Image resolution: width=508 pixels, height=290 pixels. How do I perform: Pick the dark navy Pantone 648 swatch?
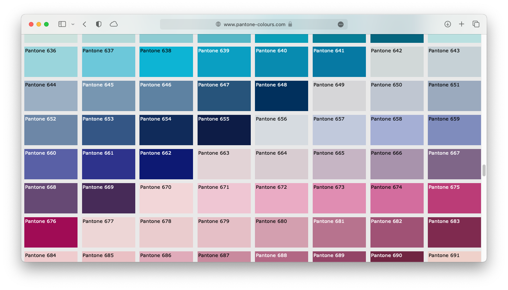click(282, 96)
